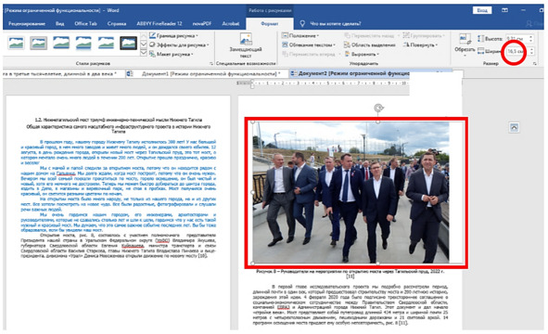Open the Выровнять dropdown

pos(362,54)
